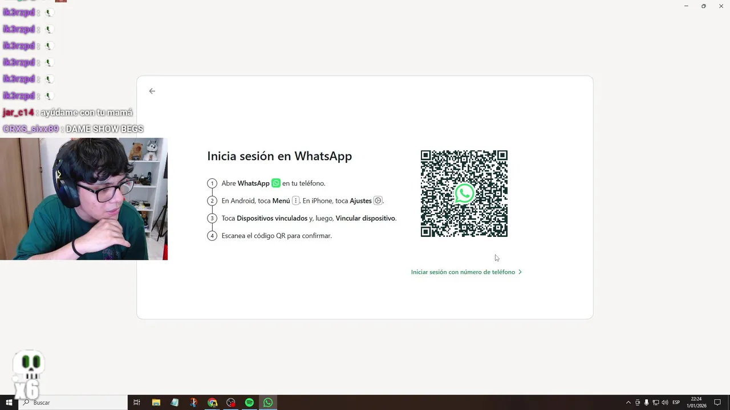
Task: Open Task View from the taskbar
Action: pos(137,403)
